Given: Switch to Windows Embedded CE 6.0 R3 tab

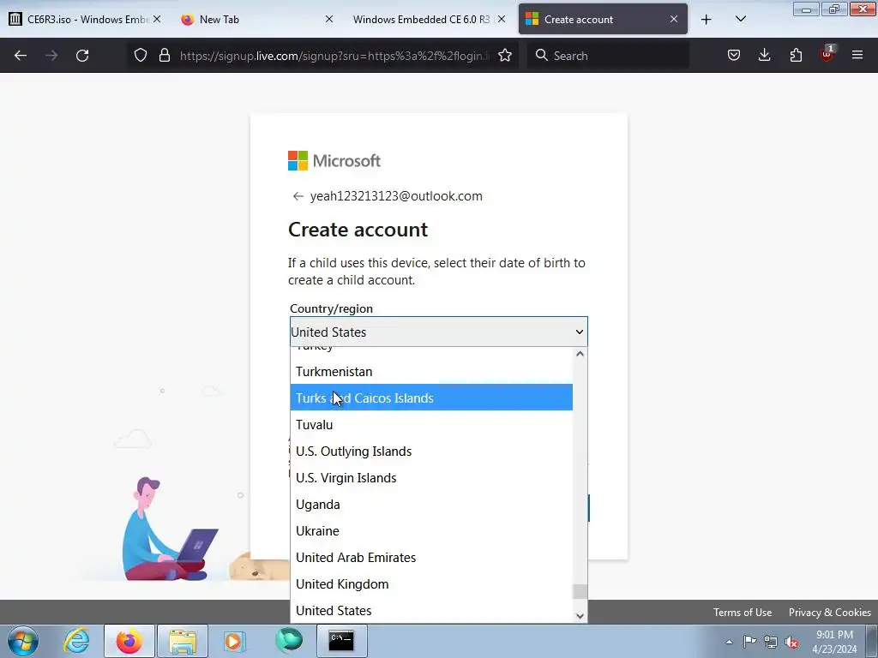Looking at the screenshot, I should tap(430, 20).
